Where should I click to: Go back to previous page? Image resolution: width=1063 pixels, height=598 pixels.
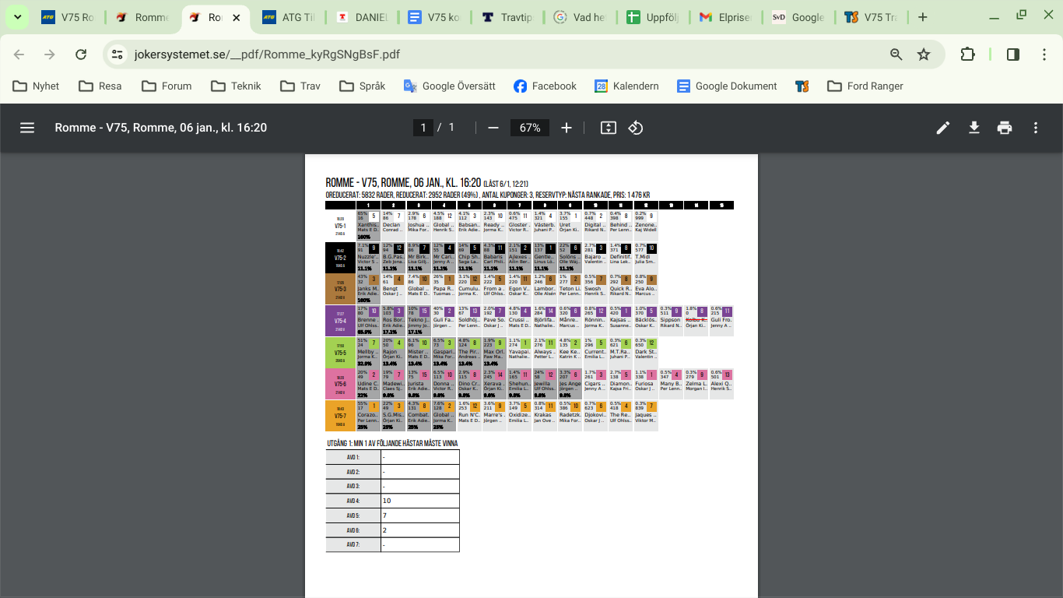(x=19, y=55)
